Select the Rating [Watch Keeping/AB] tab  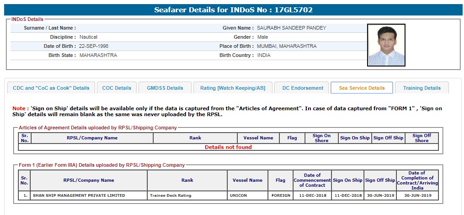[233, 88]
